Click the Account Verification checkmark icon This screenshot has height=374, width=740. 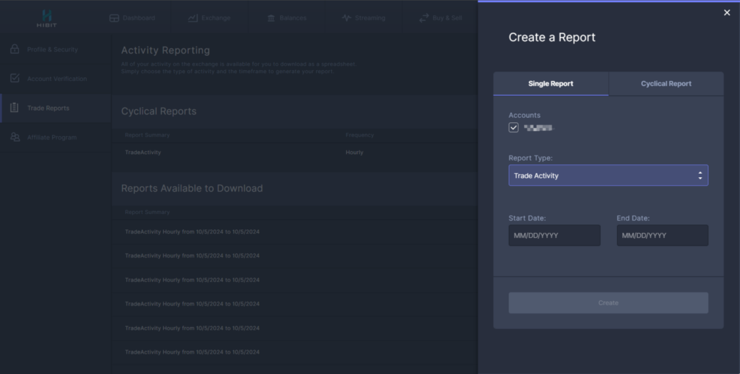[x=14, y=78]
